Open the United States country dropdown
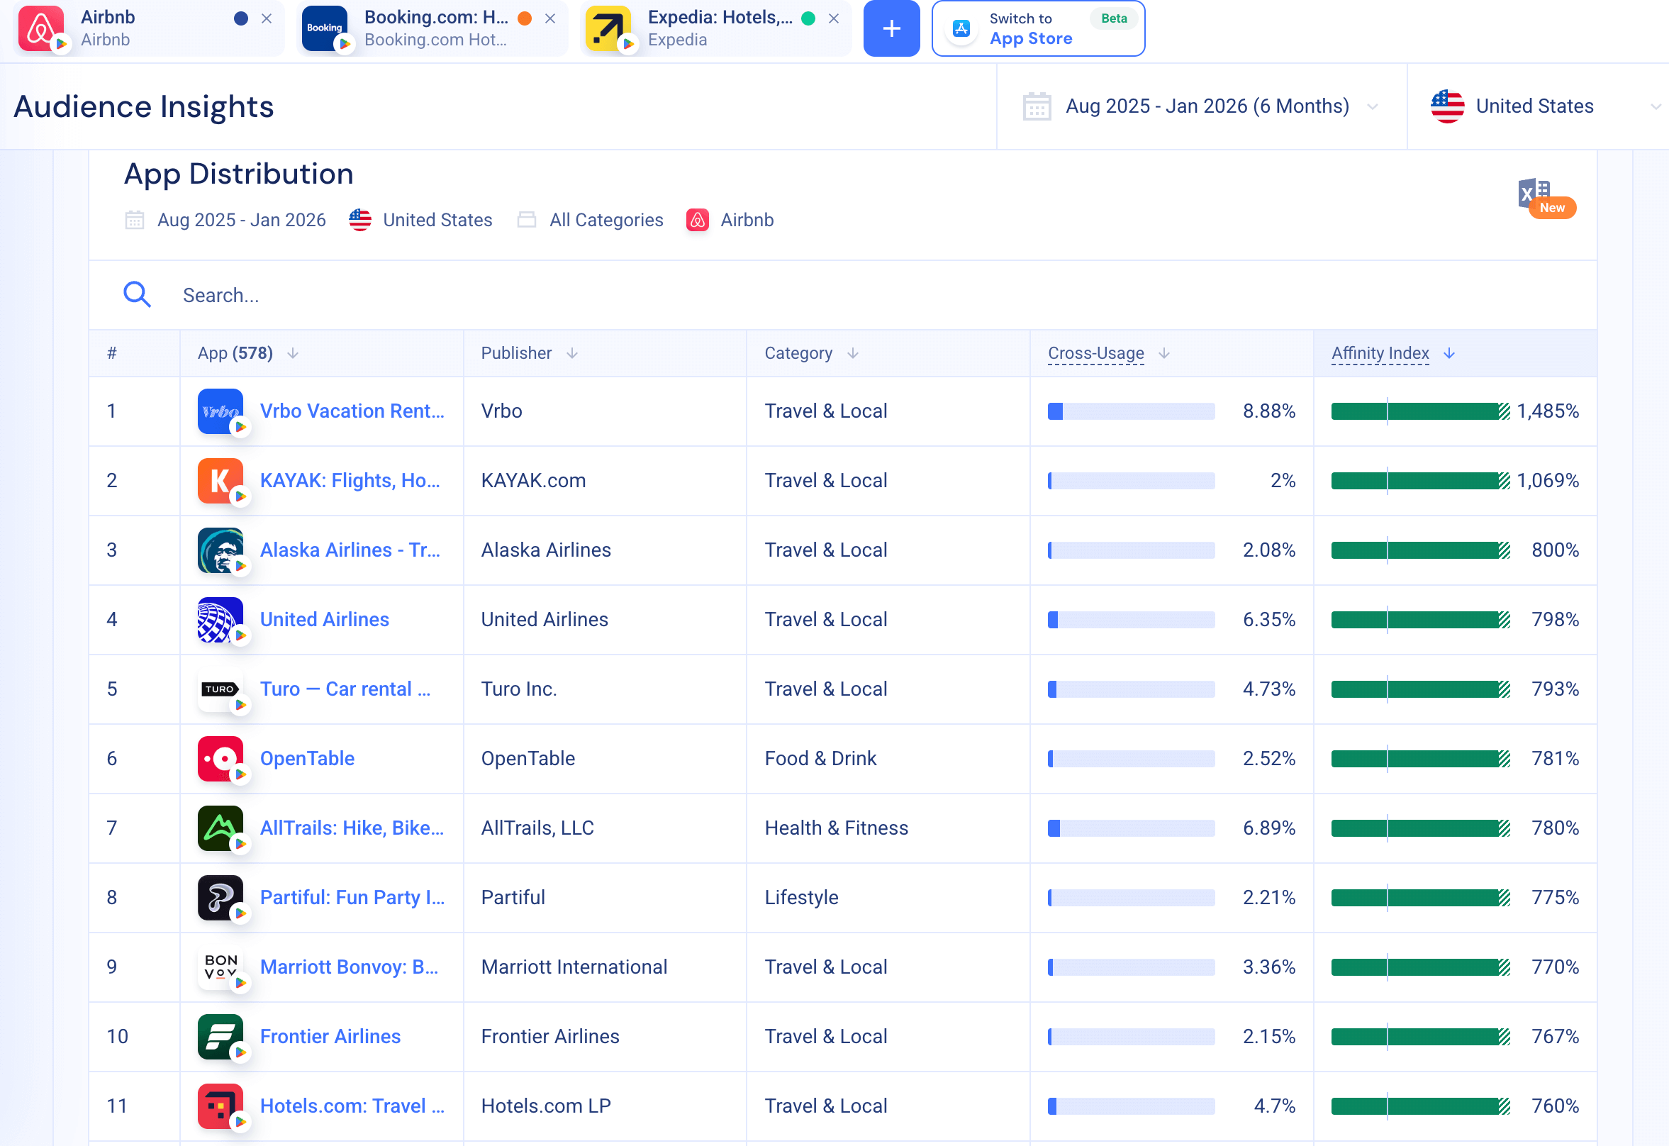The width and height of the screenshot is (1669, 1146). coord(1538,106)
